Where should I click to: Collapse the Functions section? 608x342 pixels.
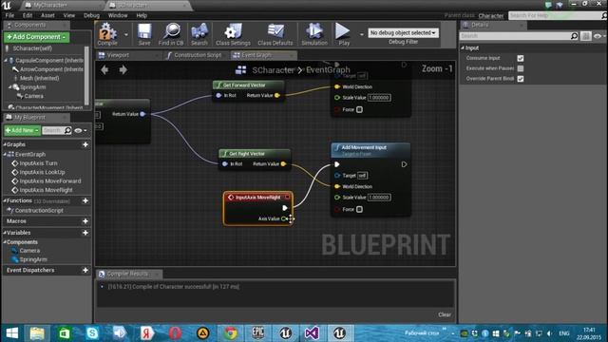point(5,200)
